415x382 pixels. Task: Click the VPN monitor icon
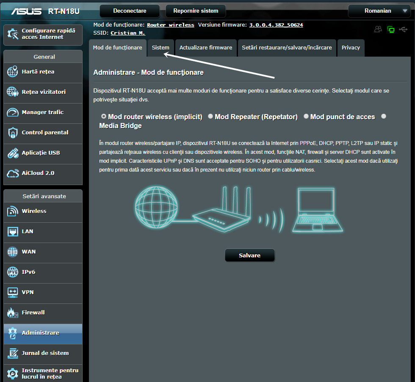[12, 292]
